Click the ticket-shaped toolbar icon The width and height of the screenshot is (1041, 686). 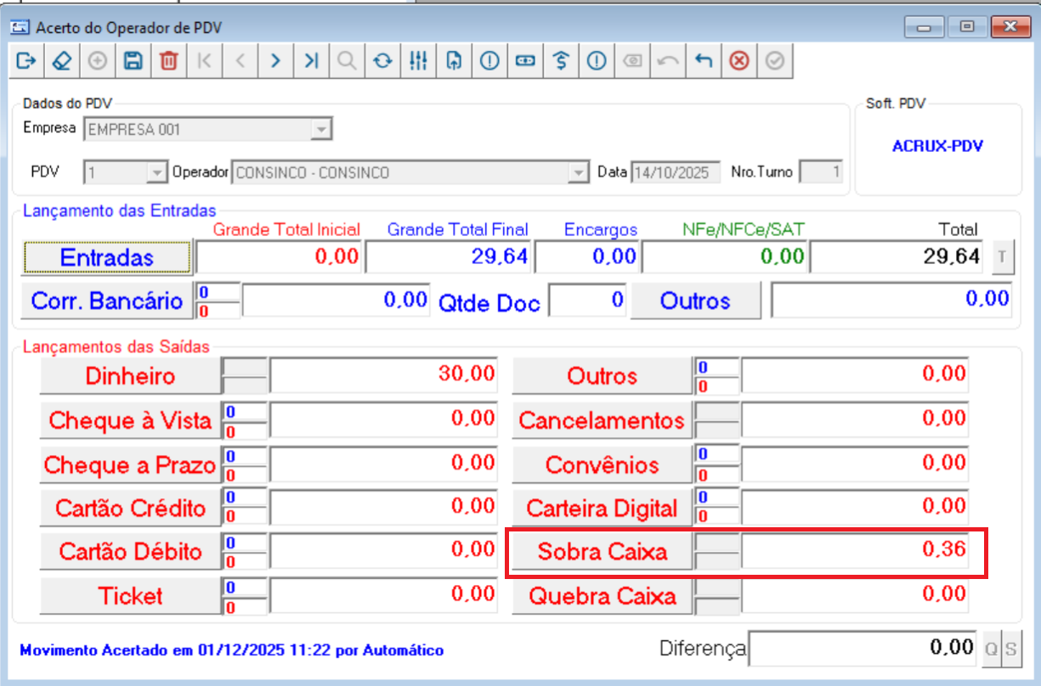(525, 61)
